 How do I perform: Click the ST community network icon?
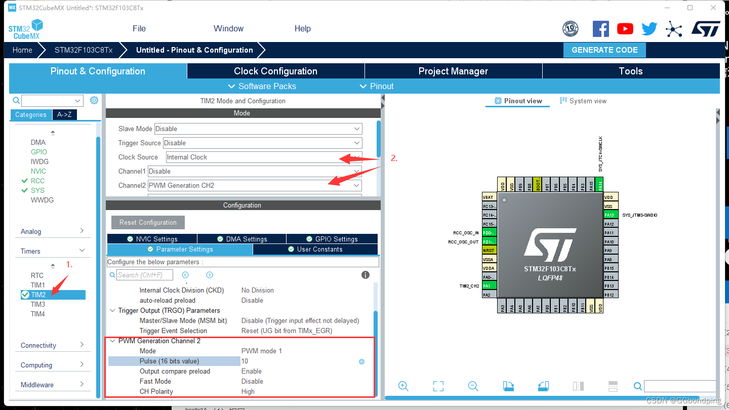click(x=674, y=29)
